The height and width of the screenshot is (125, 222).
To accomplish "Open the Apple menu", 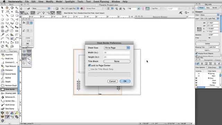I will coord(4,1).
